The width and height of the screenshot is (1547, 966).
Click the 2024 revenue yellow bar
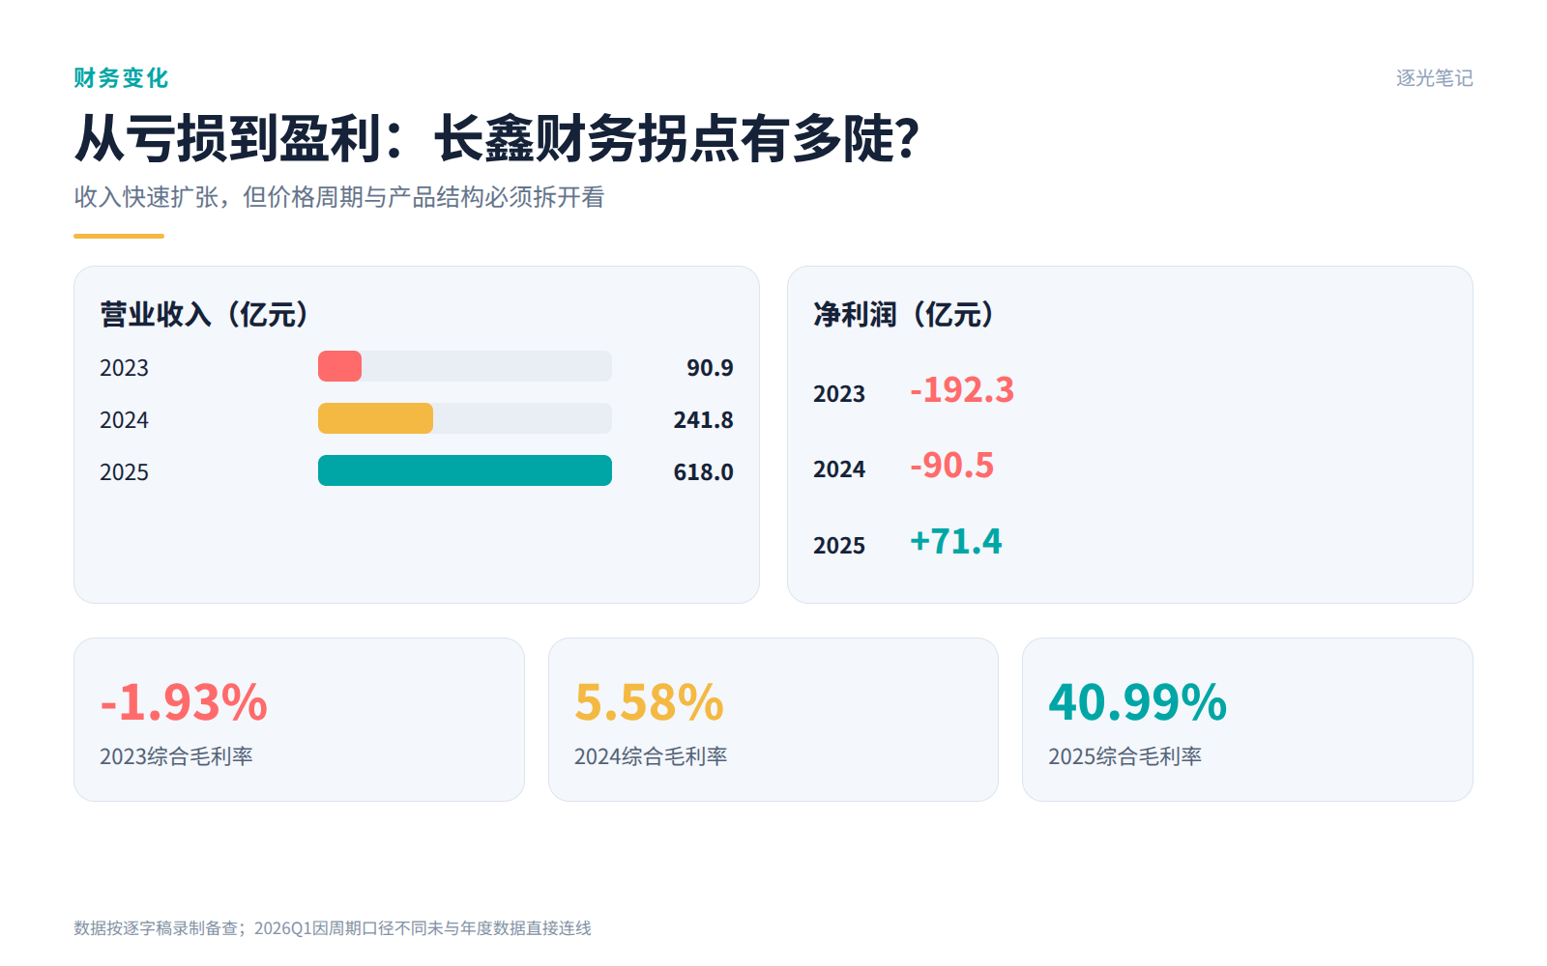coord(375,418)
